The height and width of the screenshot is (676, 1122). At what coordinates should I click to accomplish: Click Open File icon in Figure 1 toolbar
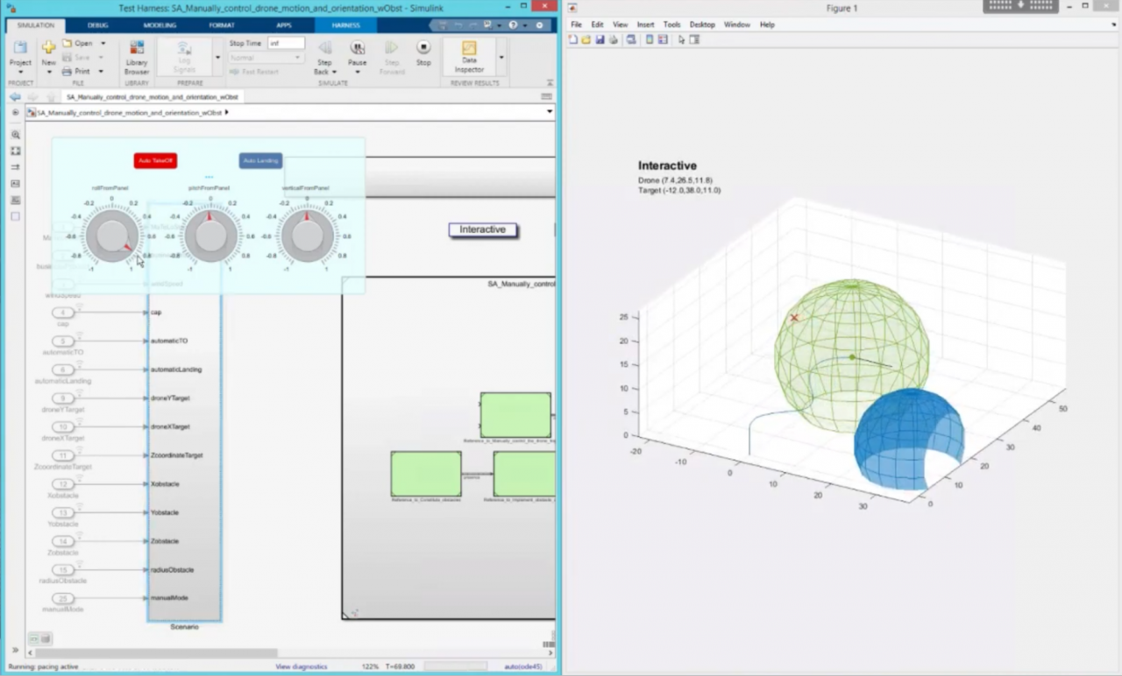coord(586,39)
